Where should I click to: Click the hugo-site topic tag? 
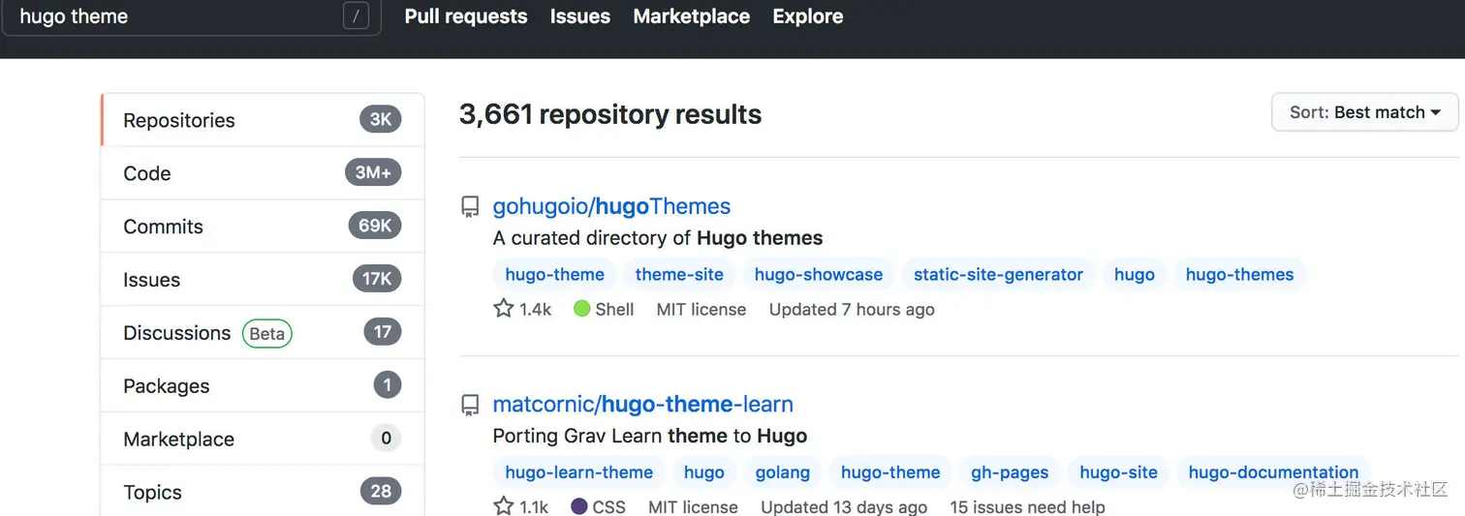click(1118, 472)
